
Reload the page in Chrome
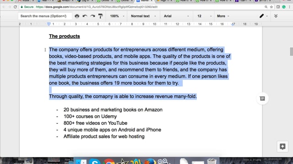15,7
